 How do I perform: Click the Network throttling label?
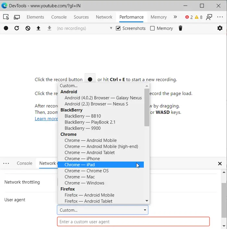(x=22, y=182)
